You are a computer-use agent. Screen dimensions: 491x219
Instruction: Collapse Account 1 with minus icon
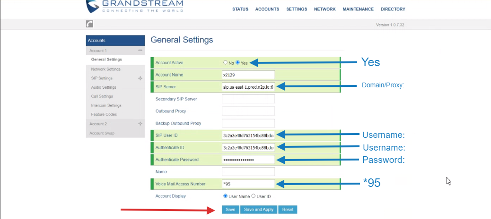pos(140,51)
